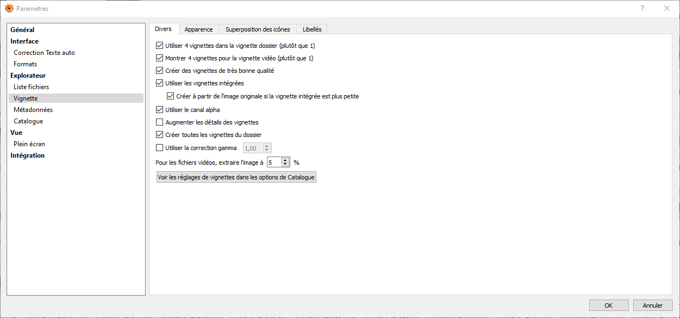Viewport: 680px width, 318px height.
Task: Toggle 'Montrer 4 vignettes pour la vignette vidéo'
Action: point(159,58)
